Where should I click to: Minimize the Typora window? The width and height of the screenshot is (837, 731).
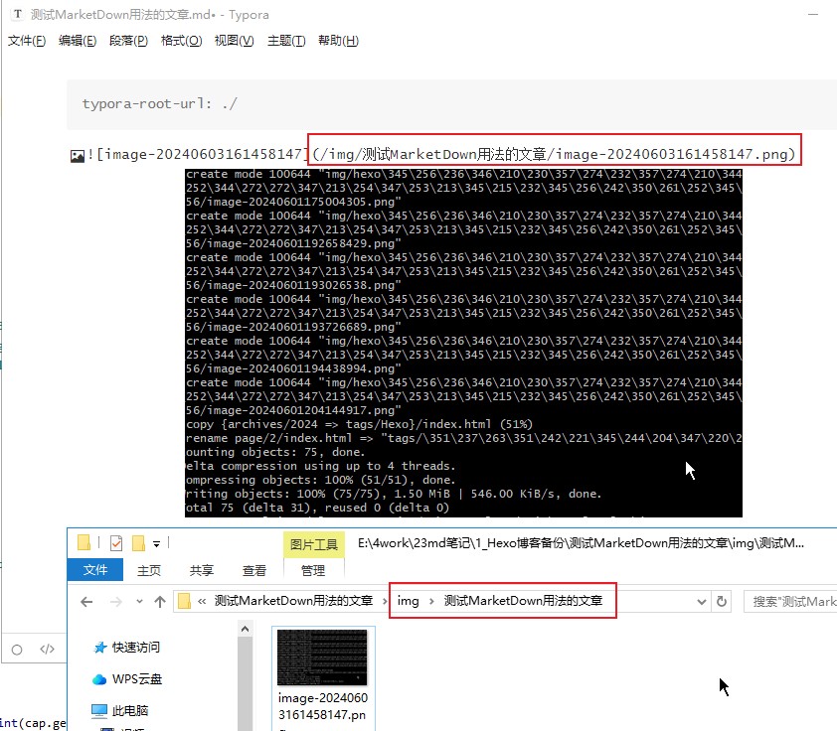813,14
